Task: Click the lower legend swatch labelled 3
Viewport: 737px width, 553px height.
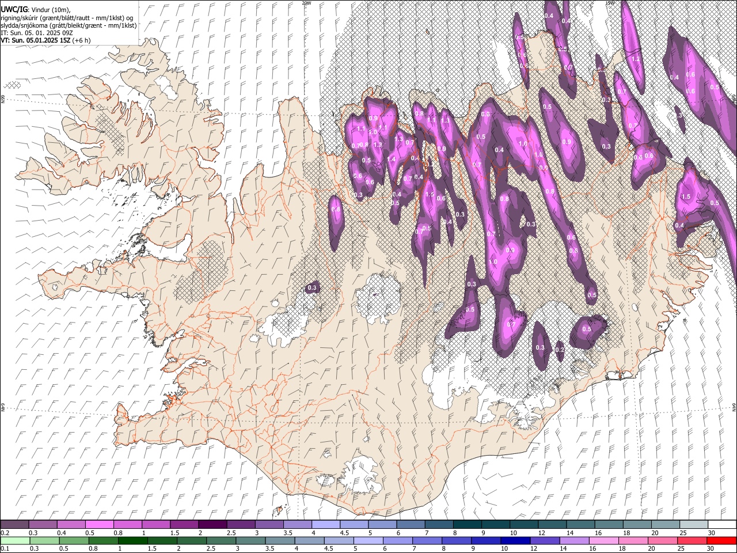Action: [250, 540]
